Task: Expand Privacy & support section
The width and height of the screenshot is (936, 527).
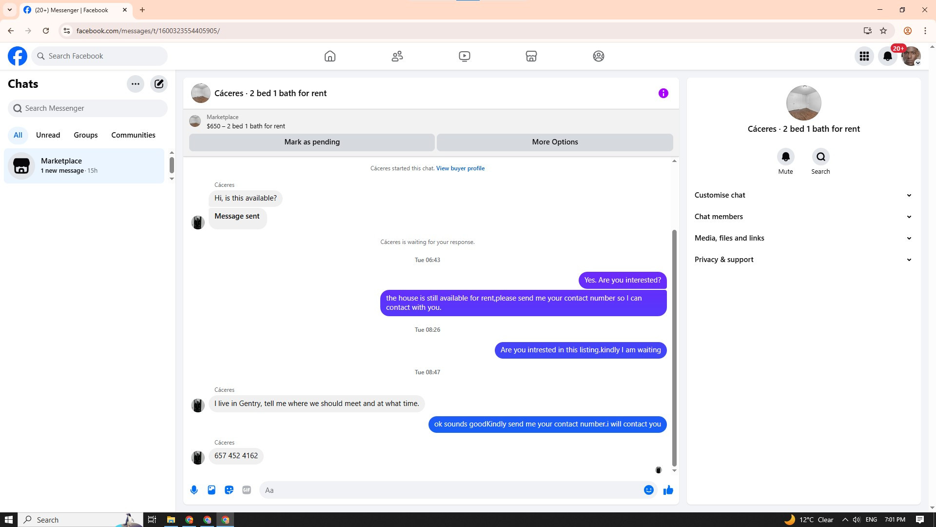Action: tap(803, 260)
